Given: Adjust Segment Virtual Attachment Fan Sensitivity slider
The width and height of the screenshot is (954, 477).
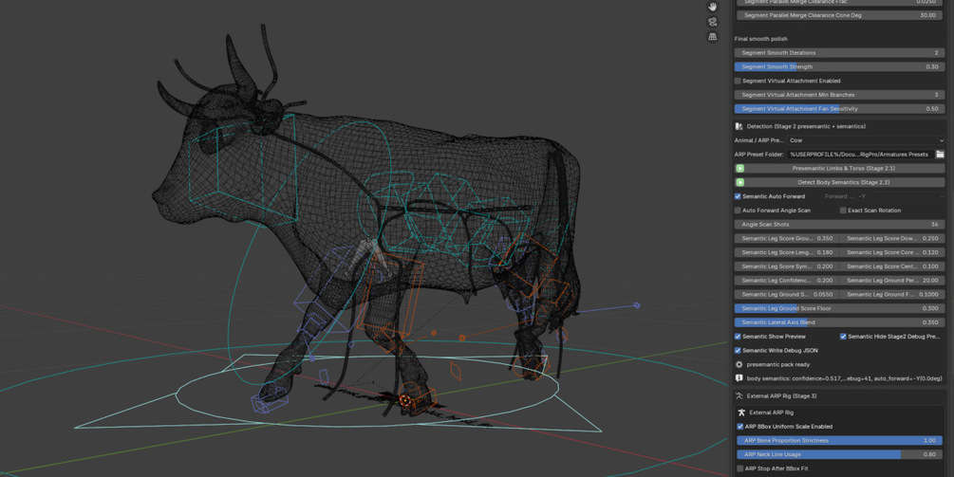Looking at the screenshot, I should (x=840, y=109).
